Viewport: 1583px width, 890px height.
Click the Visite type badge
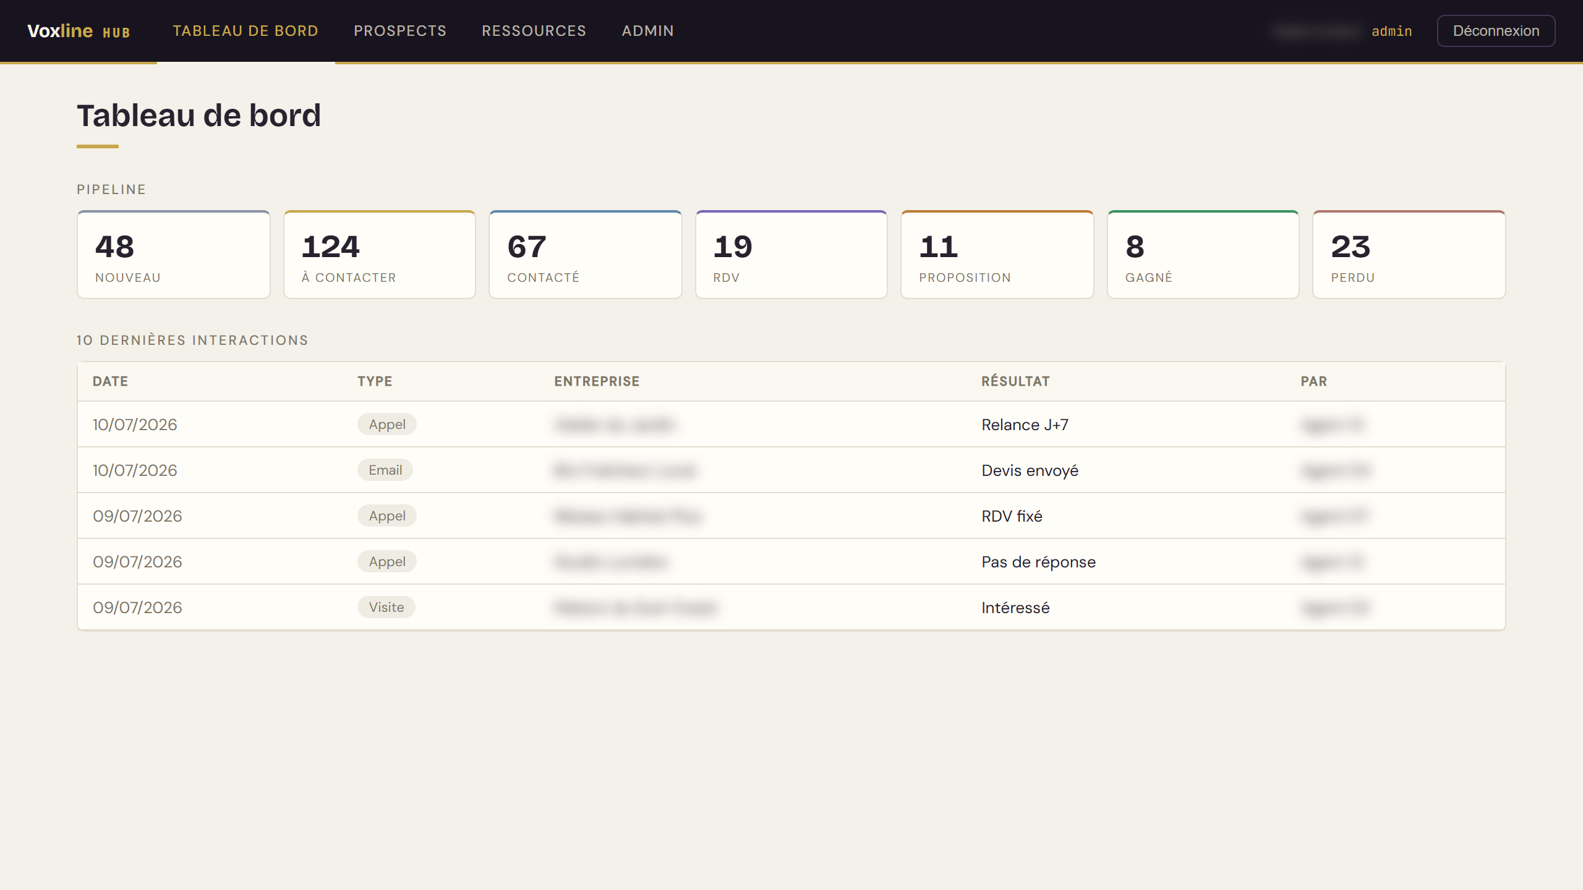pyautogui.click(x=386, y=607)
